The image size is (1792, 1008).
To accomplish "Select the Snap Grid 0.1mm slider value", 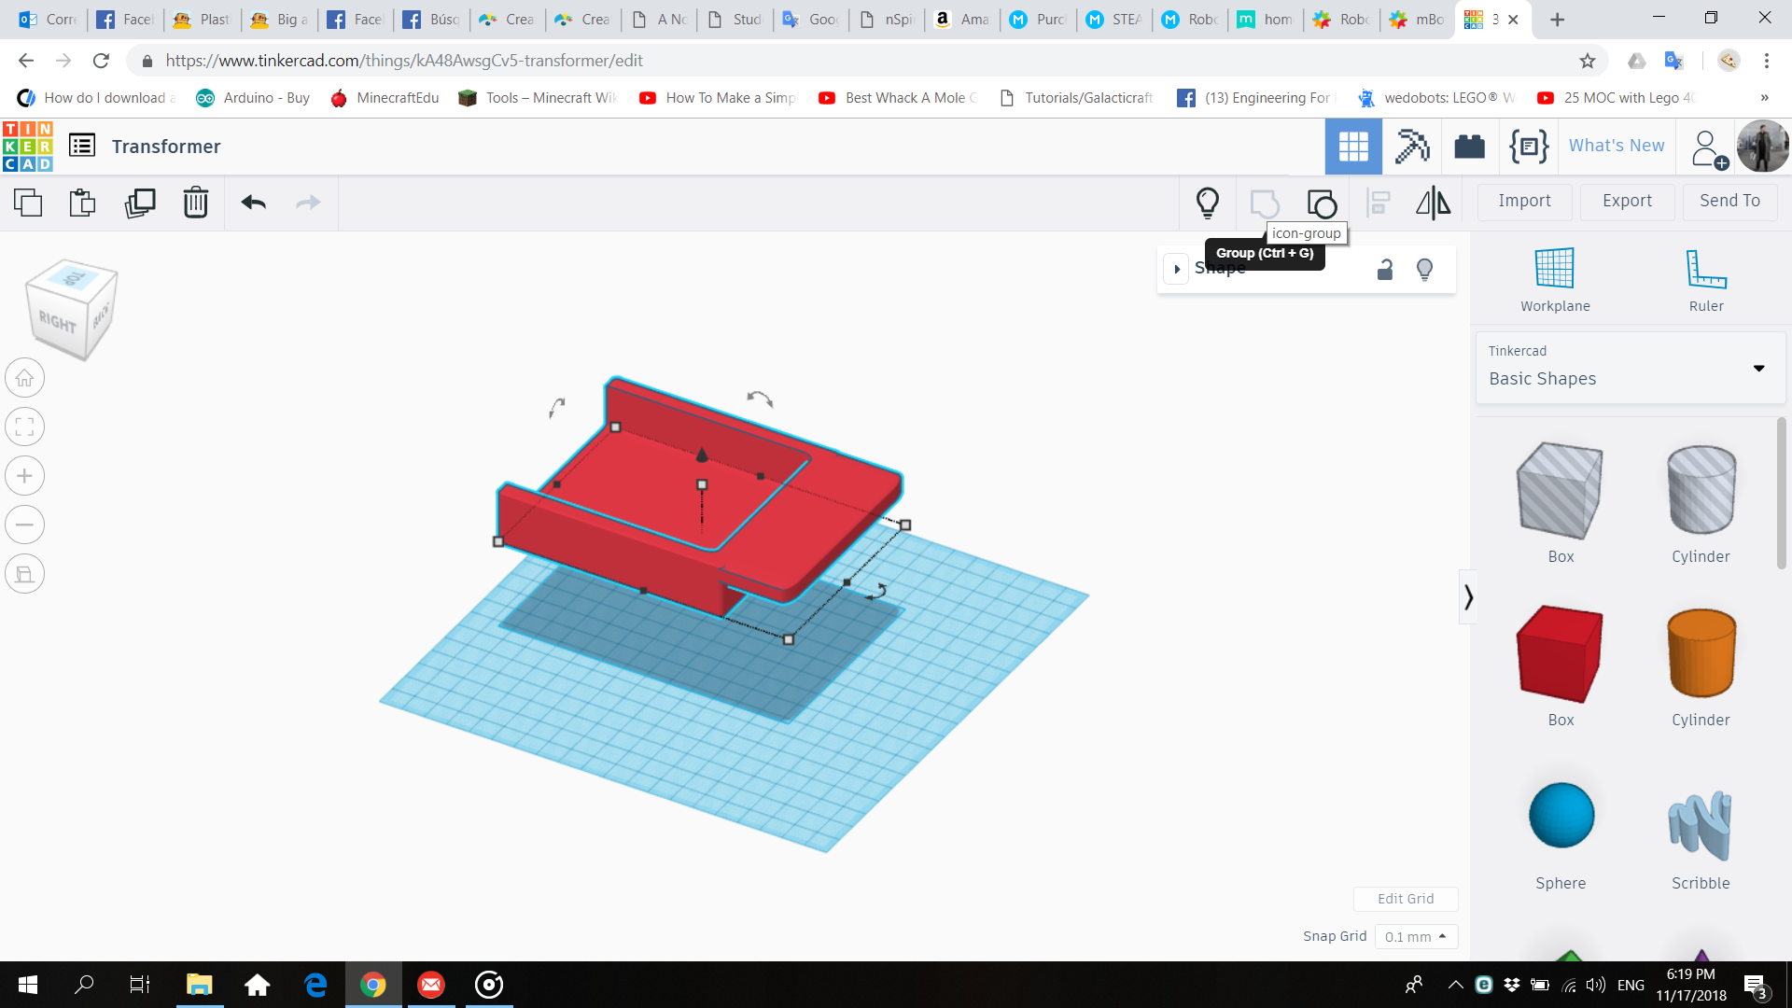I will point(1413,935).
